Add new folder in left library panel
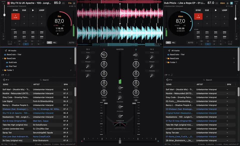240x146 pixels. (x=2, y=75)
